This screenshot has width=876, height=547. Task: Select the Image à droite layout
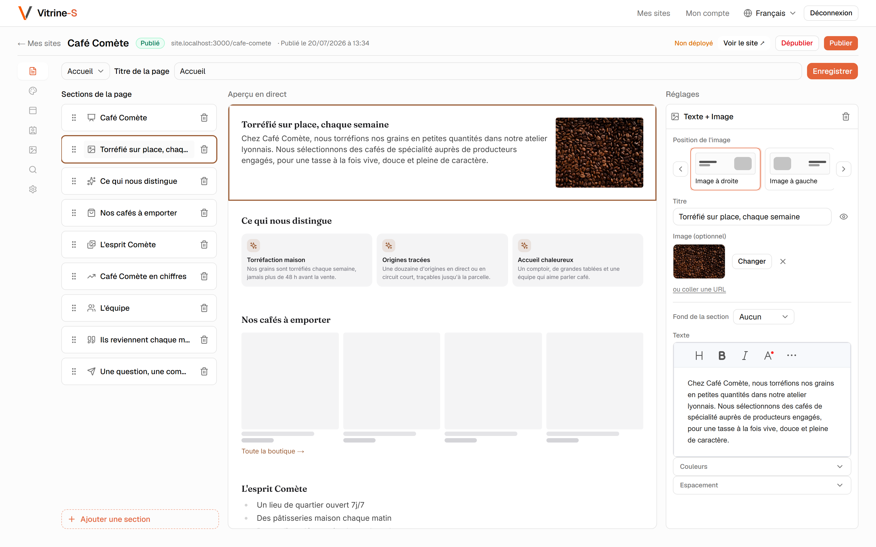coord(725,169)
